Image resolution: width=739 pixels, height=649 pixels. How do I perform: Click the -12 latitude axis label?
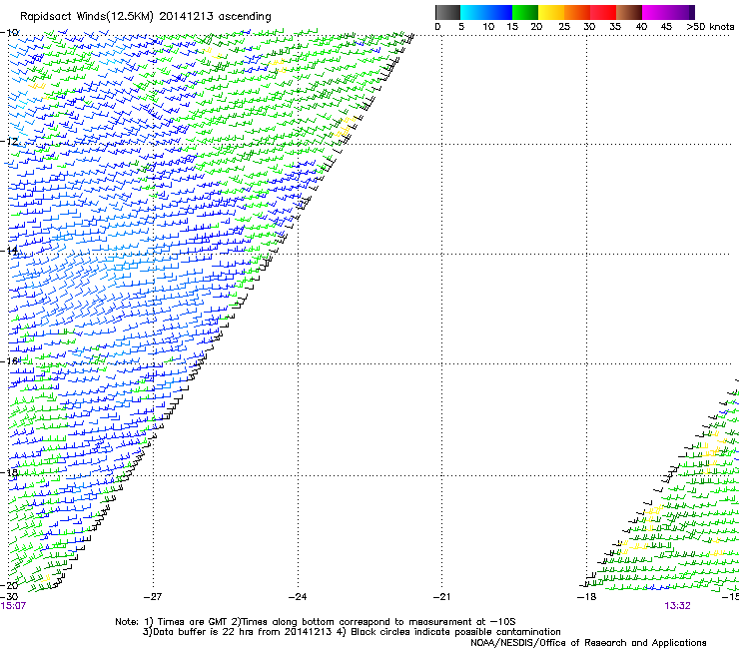[x=9, y=142]
